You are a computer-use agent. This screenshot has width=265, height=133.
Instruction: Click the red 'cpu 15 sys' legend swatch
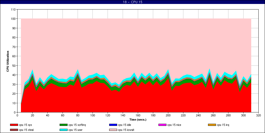coord(14,125)
